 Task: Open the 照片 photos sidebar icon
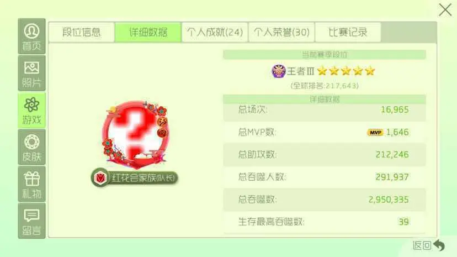[x=31, y=73]
